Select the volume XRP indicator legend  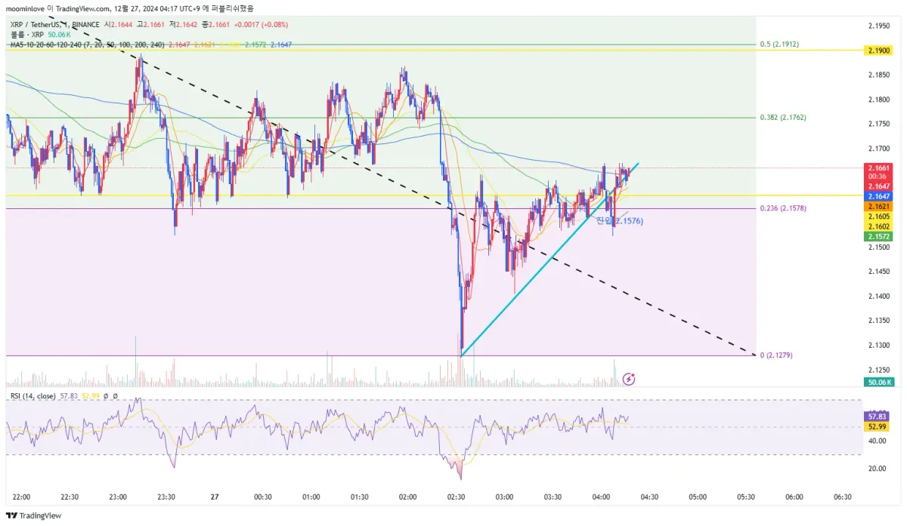pyautogui.click(x=40, y=35)
